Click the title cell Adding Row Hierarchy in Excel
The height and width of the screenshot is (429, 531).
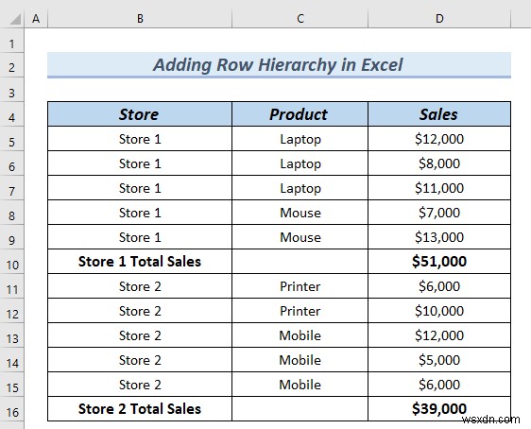(279, 64)
